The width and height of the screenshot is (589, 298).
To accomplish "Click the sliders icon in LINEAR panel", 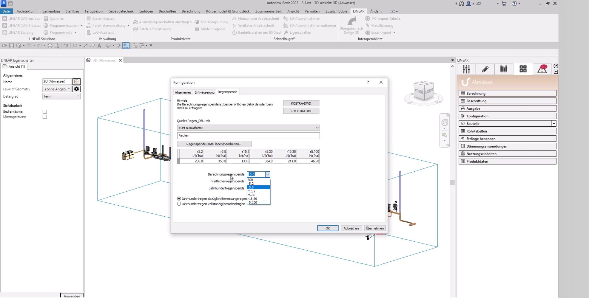I will click(466, 69).
